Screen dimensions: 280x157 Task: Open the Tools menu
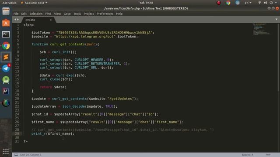[x=77, y=14]
